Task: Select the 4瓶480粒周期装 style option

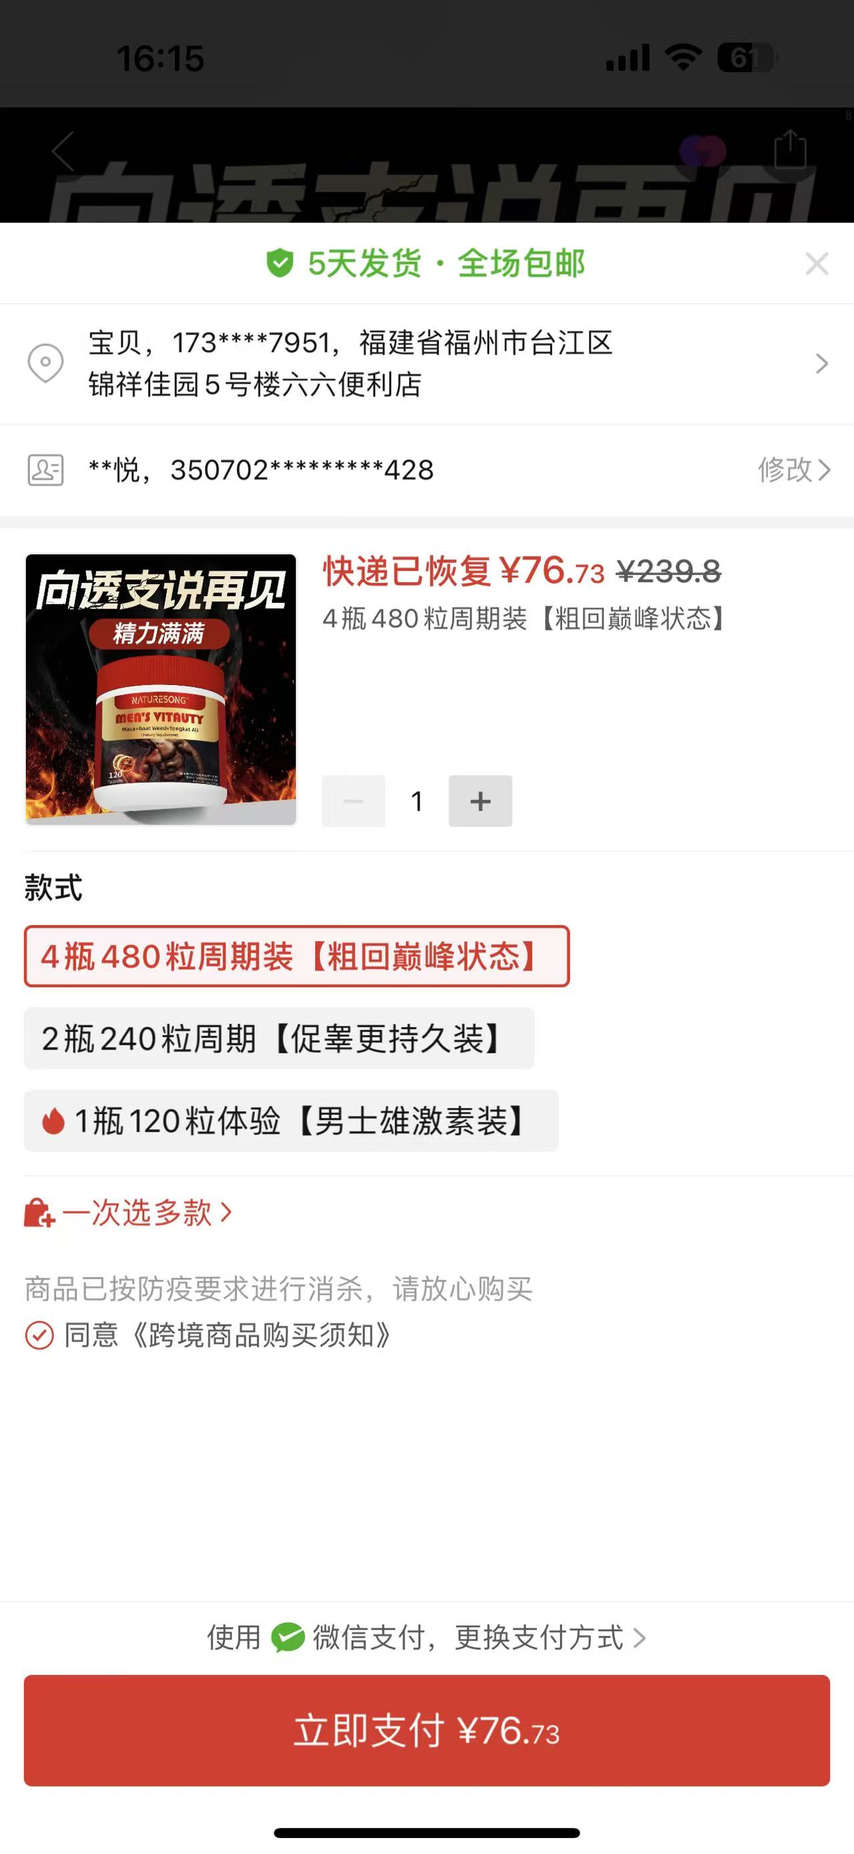Action: click(296, 956)
